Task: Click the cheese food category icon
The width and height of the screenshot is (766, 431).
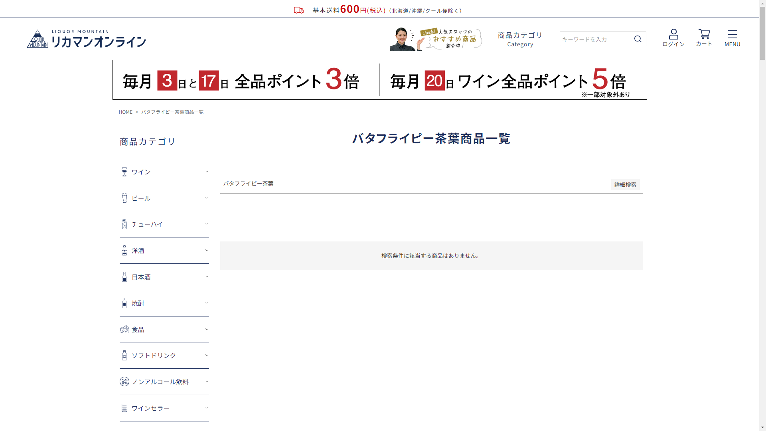Action: pos(124,330)
